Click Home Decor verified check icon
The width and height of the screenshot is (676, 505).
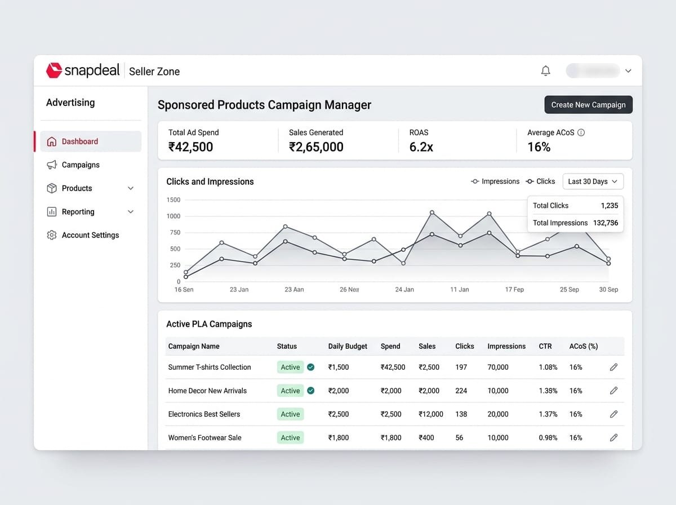tap(310, 391)
